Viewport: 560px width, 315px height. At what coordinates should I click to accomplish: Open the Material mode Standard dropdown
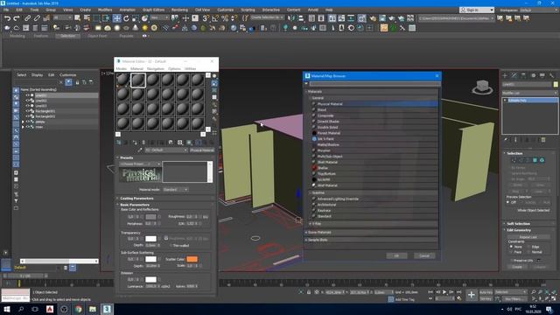coord(175,190)
